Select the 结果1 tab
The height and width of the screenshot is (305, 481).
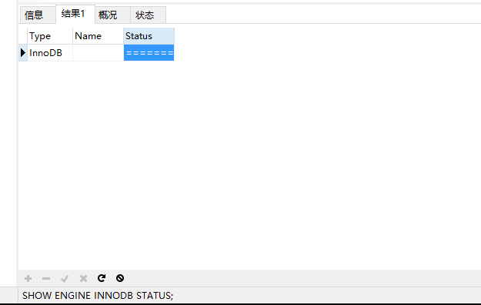coord(75,14)
